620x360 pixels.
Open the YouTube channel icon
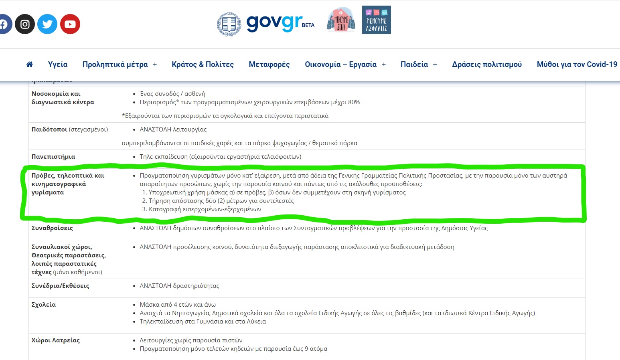click(70, 24)
